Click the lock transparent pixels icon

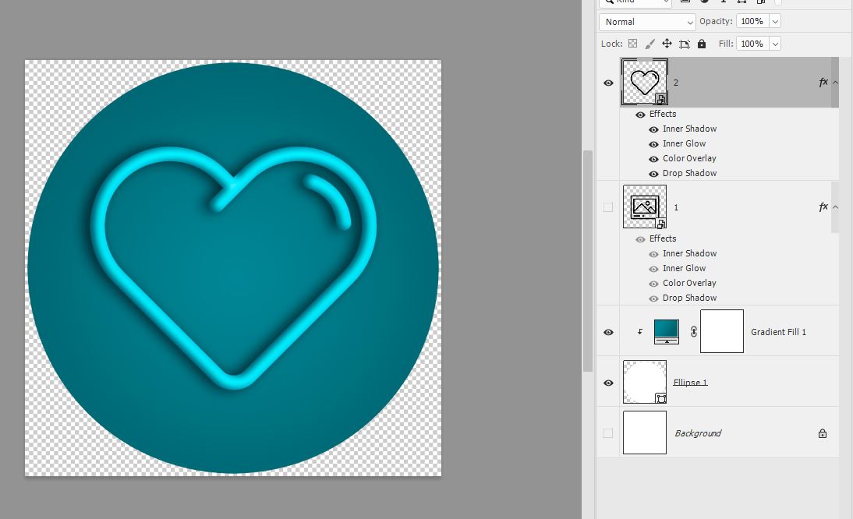point(632,44)
